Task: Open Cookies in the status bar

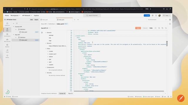Action: [x=130, y=97]
